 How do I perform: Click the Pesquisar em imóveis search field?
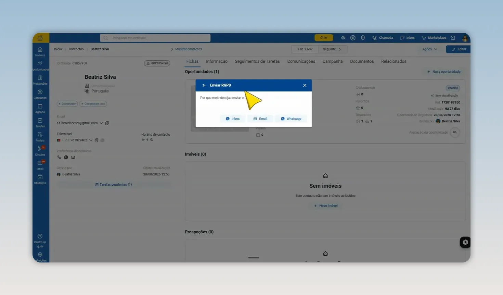[x=155, y=38]
